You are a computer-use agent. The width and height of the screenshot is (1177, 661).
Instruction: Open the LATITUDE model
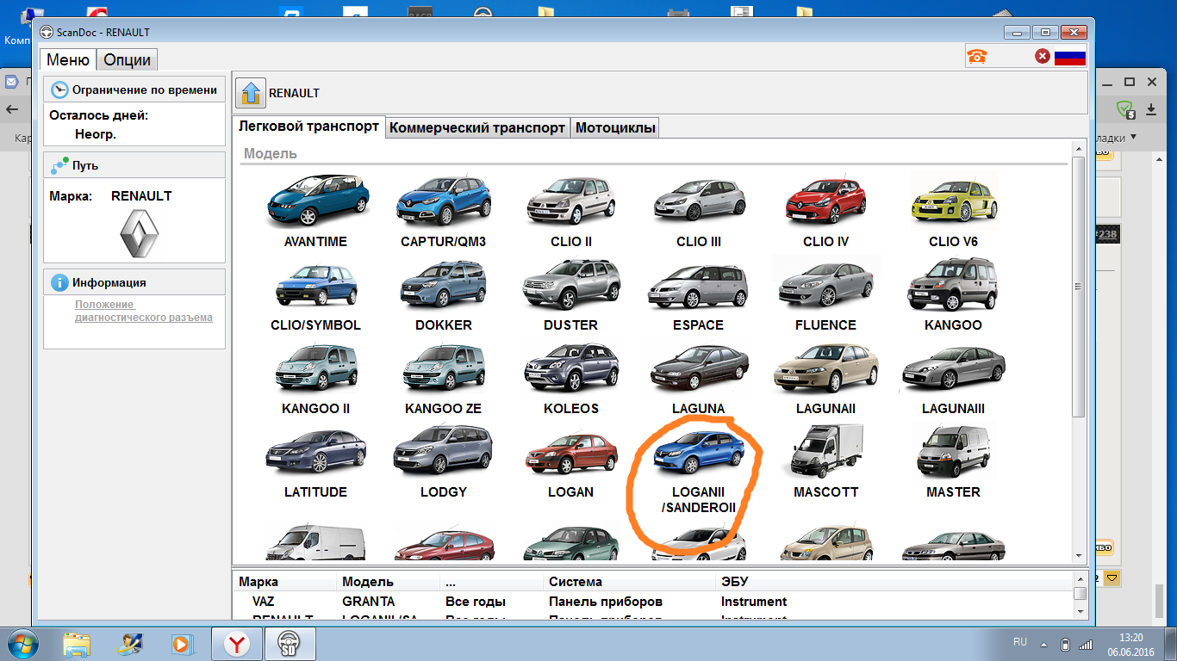click(315, 462)
